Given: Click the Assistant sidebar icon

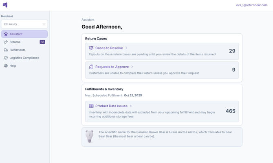Looking at the screenshot, I should point(6,34).
